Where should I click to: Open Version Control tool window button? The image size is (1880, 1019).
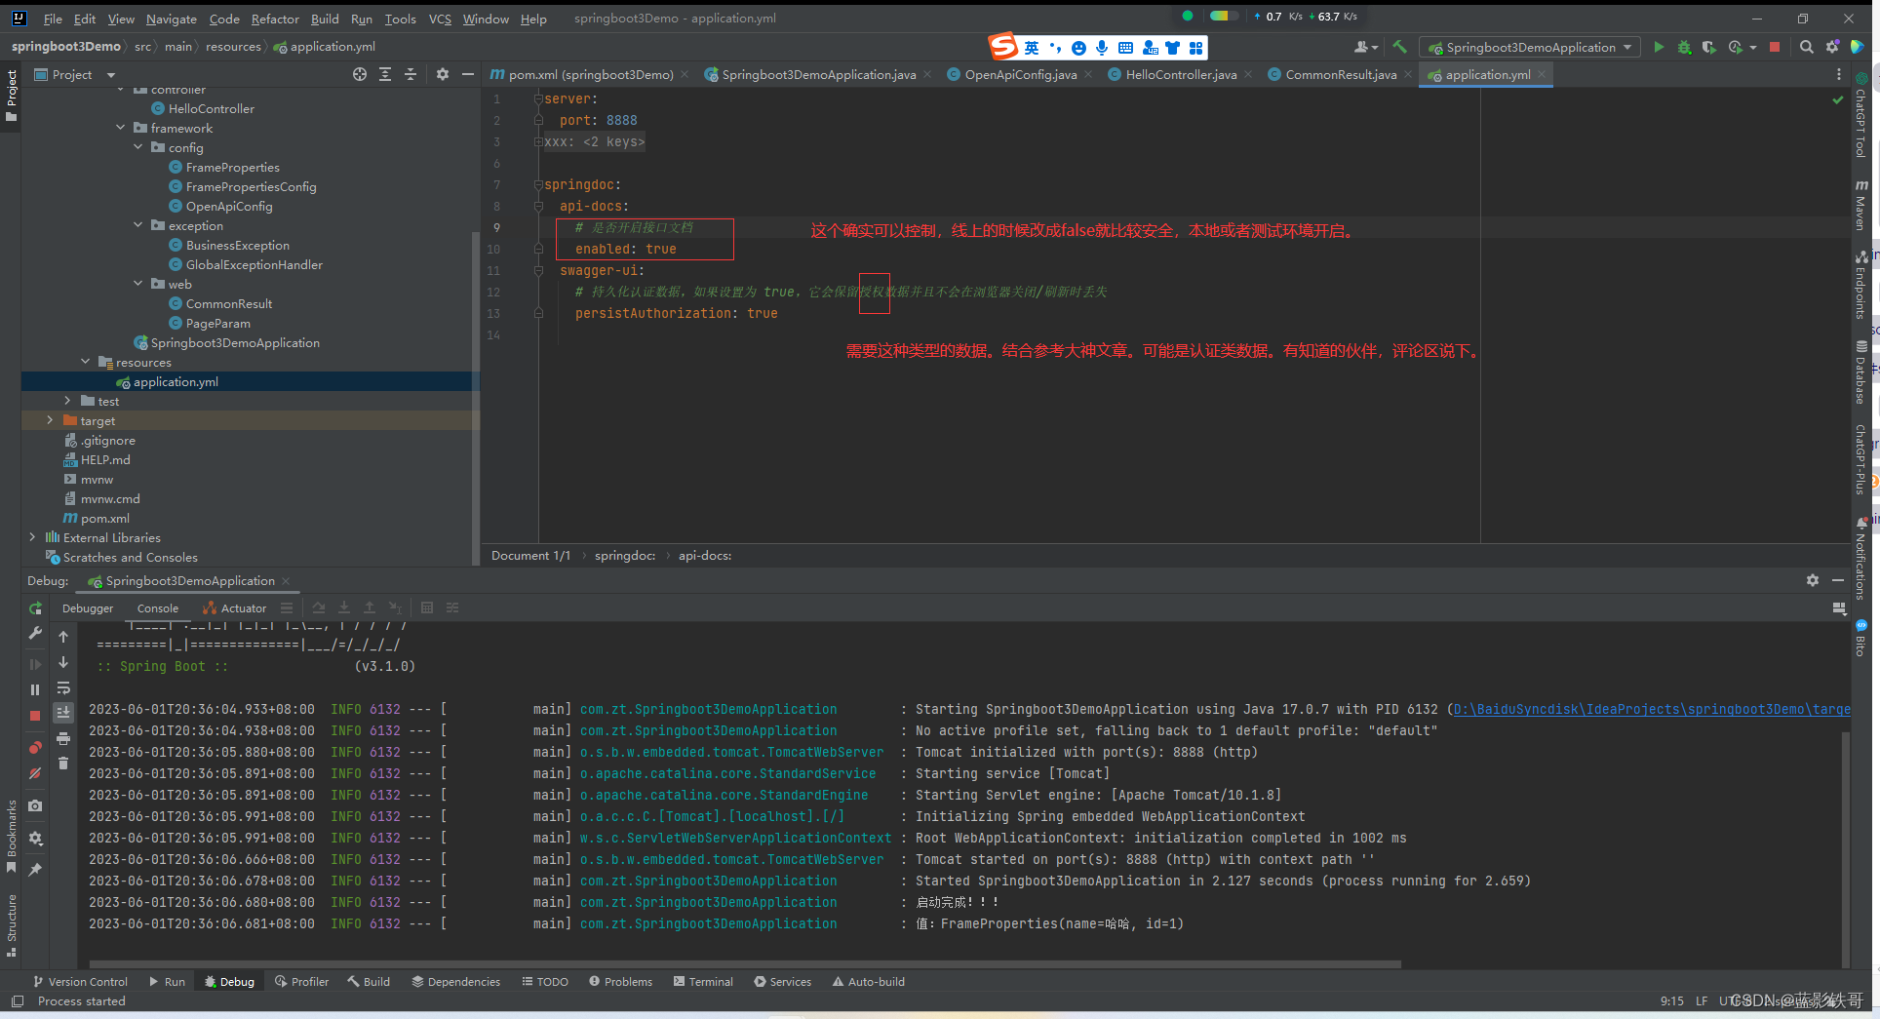[80, 982]
